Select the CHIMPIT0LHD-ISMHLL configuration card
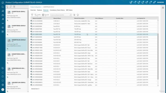166x93 pixels. (16, 16)
